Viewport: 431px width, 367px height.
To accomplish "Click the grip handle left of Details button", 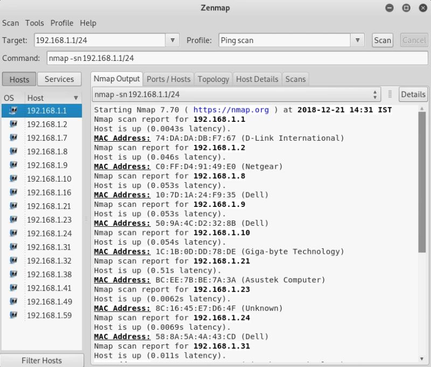I will [390, 94].
